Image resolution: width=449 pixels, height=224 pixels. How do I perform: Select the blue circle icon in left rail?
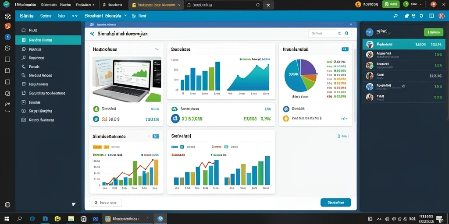[x=8, y=37]
